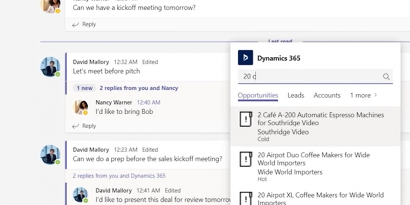This screenshot has height=205, width=410.
Task: Expand '2 replies from you and Nancy' thread
Action: point(138,88)
